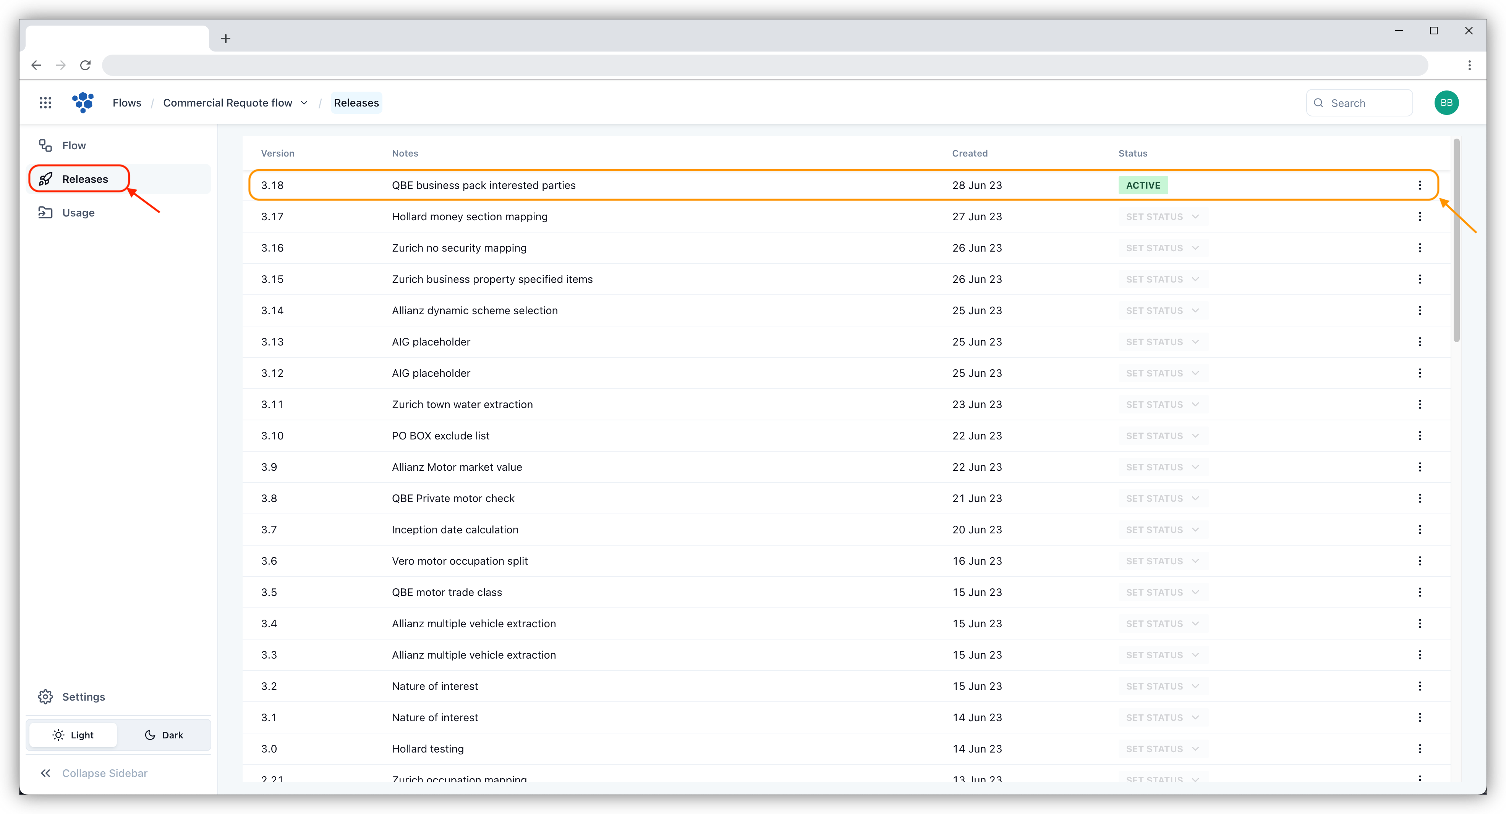Open Usage from the sidebar
This screenshot has height=814, width=1506.
coord(78,213)
